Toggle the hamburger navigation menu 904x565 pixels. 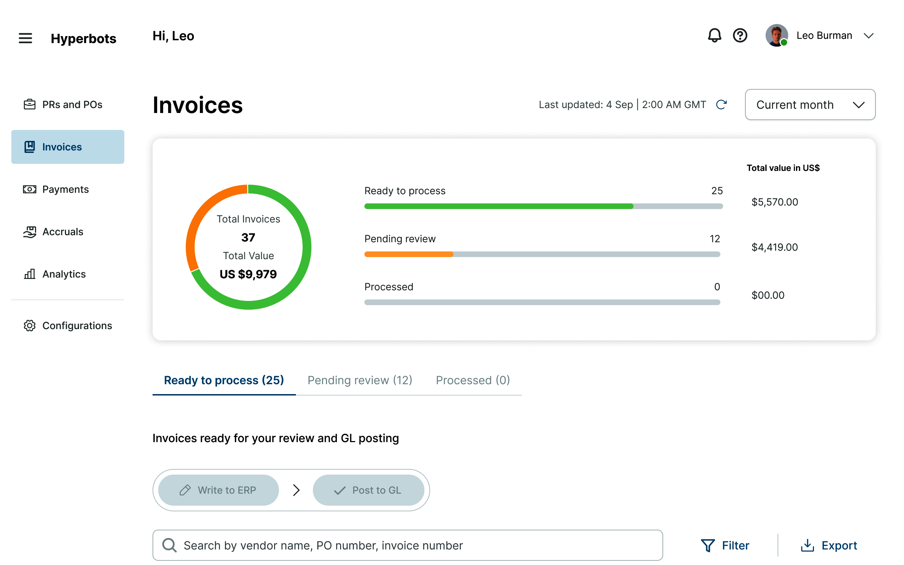pos(25,38)
